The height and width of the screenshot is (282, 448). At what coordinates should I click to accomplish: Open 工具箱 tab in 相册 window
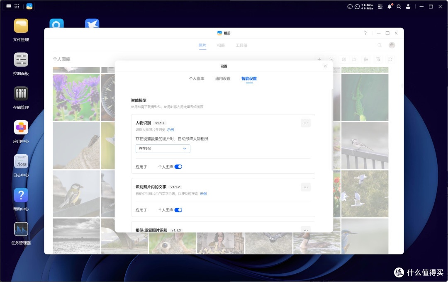(x=241, y=46)
